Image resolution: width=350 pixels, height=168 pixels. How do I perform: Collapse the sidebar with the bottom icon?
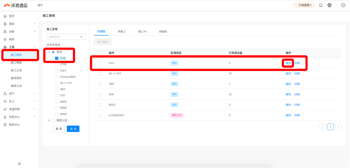click(x=19, y=164)
